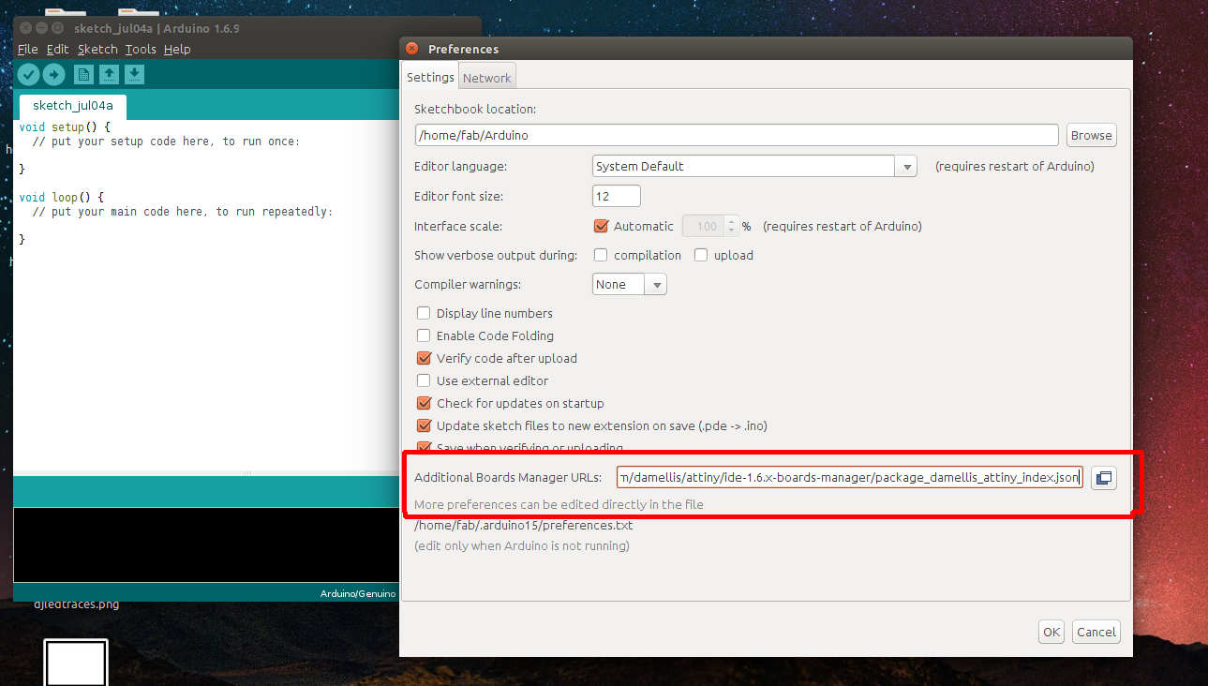Click the black console output area in Arduino
Screen dimensions: 1208x686
[x=206, y=544]
